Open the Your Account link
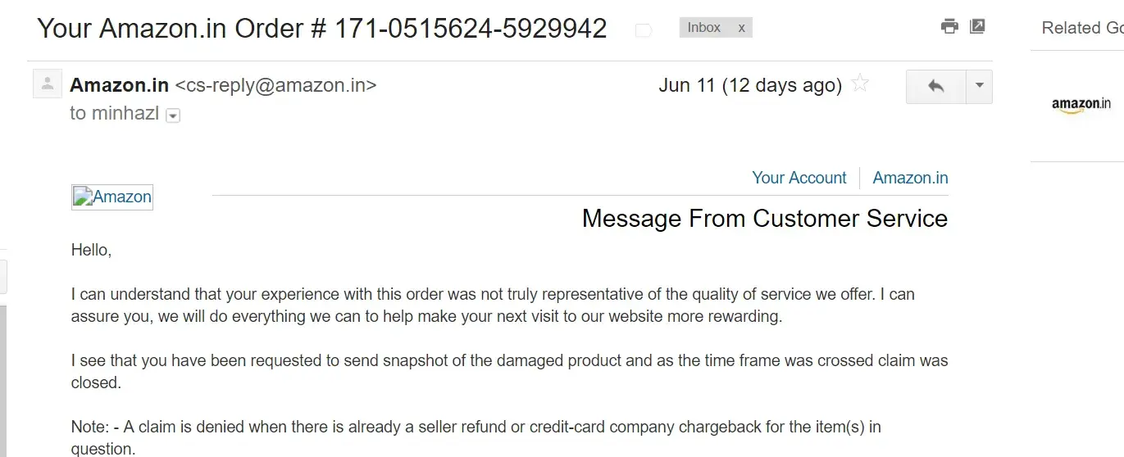 (x=799, y=178)
